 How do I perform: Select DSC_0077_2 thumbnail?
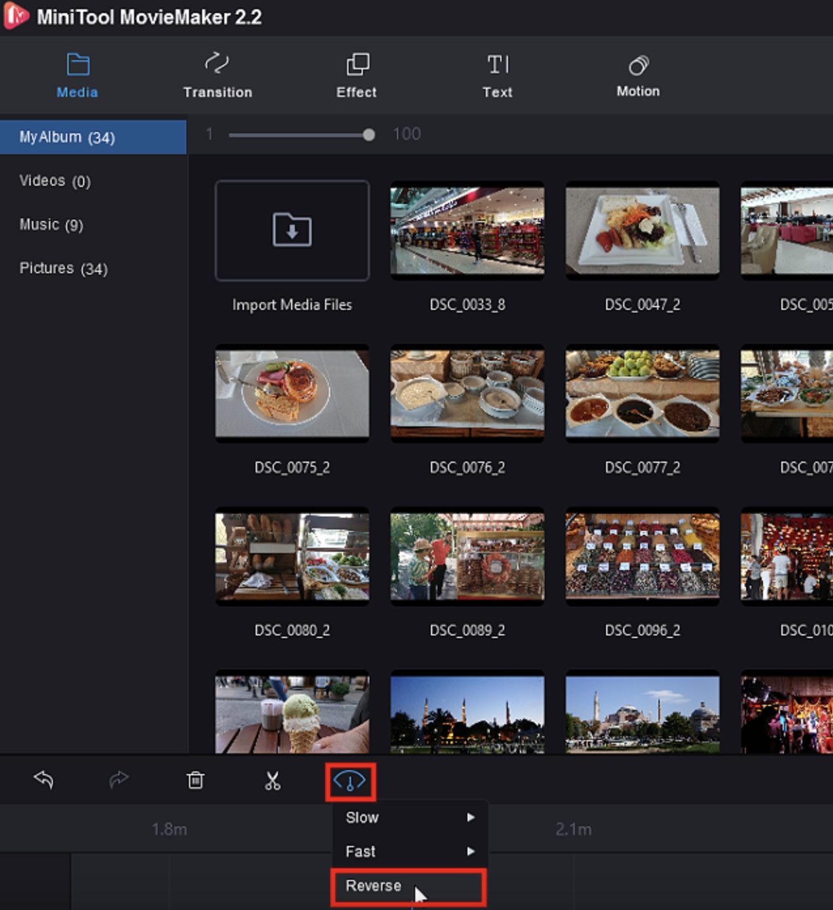[x=643, y=394]
